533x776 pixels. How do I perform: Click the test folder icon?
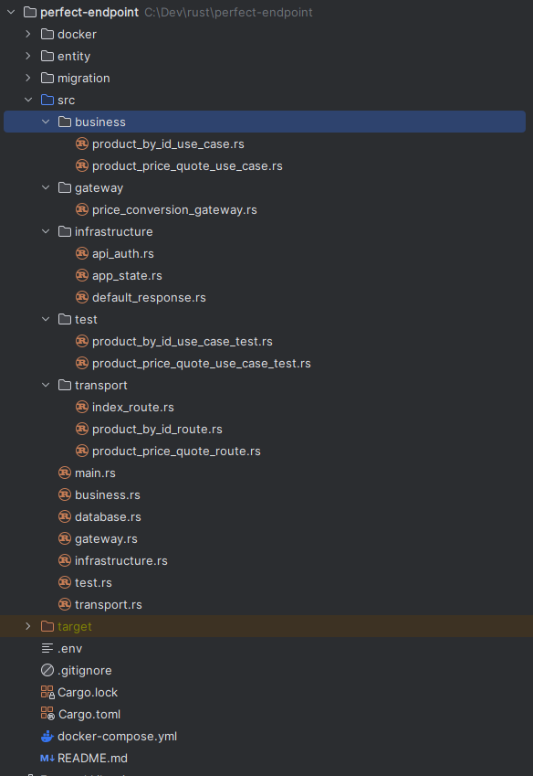(65, 319)
